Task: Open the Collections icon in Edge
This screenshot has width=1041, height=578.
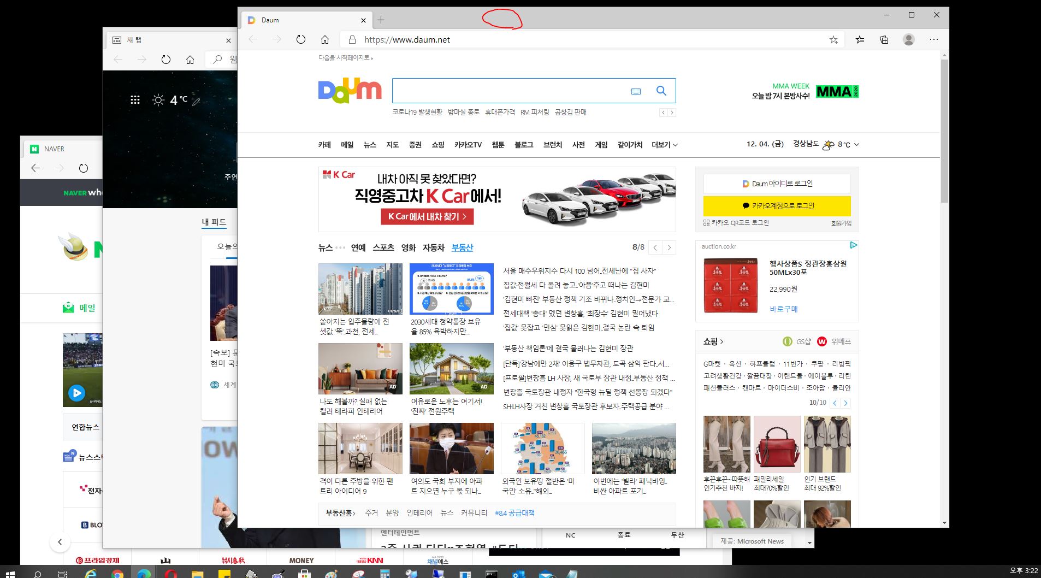Action: point(884,39)
